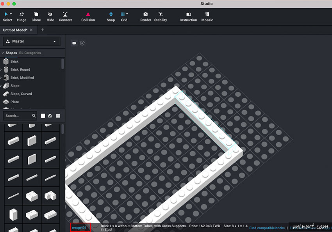Expand arrow beside Slope category
The width and height of the screenshot is (332, 232).
[x=1, y=85]
